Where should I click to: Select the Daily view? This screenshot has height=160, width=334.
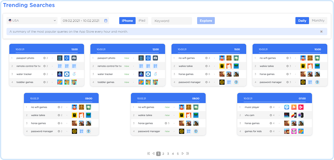[302, 21]
